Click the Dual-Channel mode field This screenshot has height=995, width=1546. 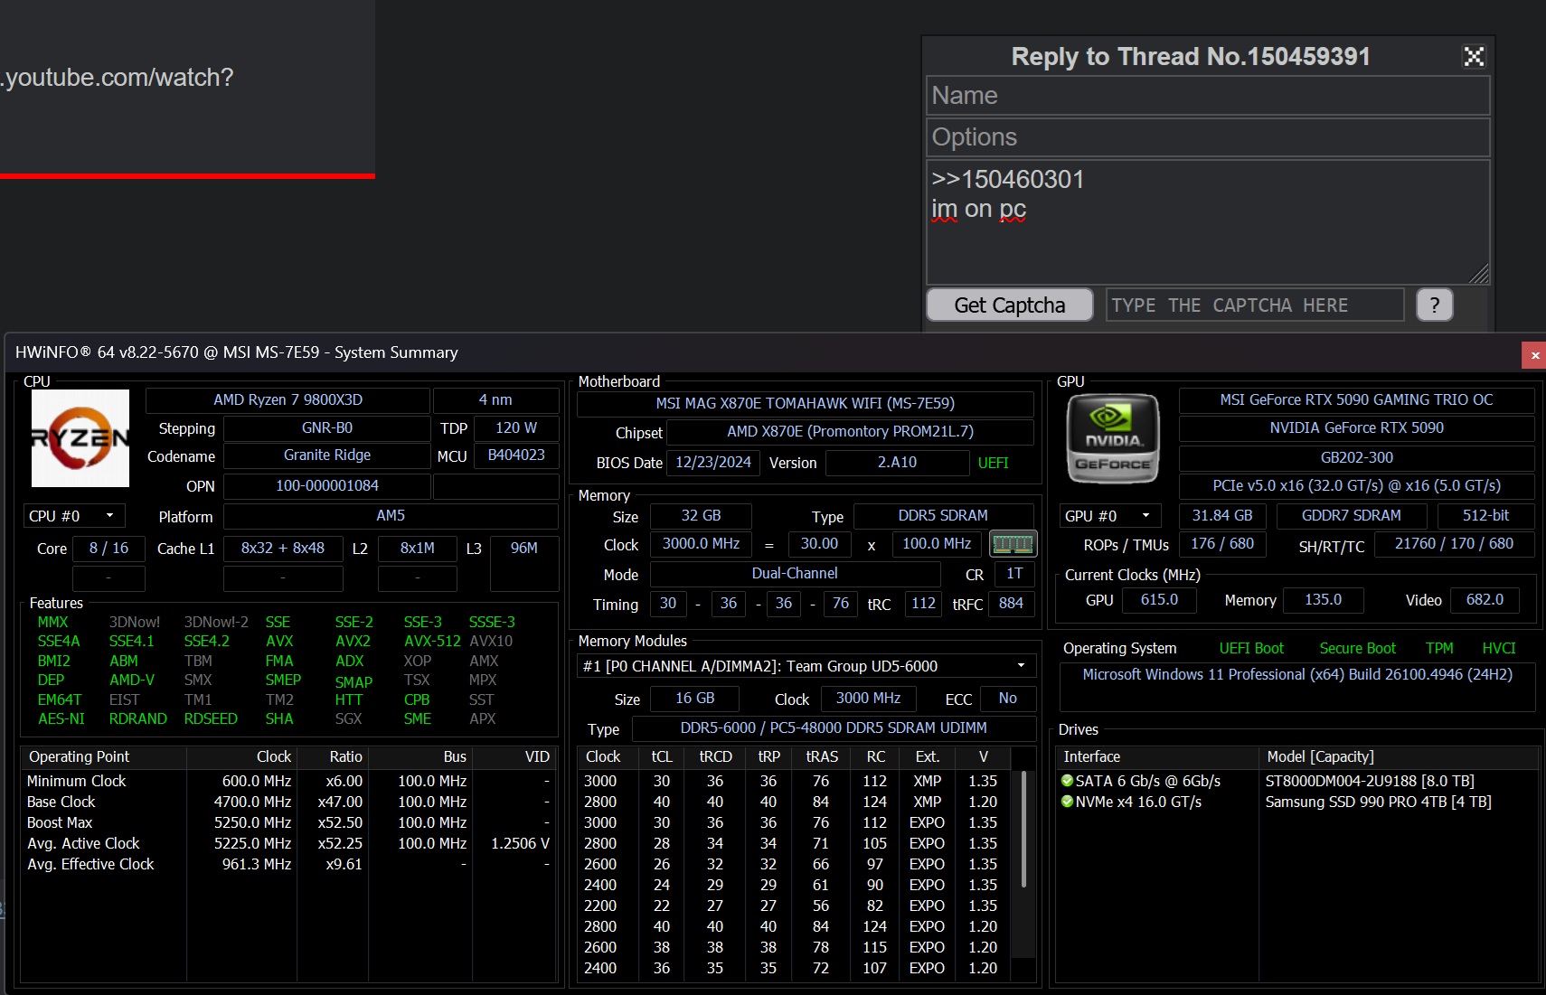795,573
